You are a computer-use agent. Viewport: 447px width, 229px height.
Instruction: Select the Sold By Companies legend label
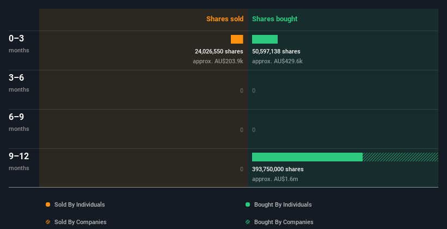pyautogui.click(x=81, y=222)
